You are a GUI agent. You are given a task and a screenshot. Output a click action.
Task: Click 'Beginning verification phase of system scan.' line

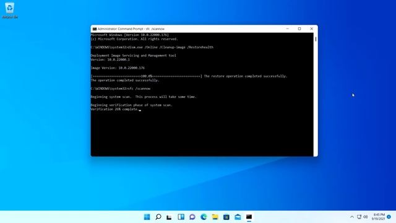(131, 105)
